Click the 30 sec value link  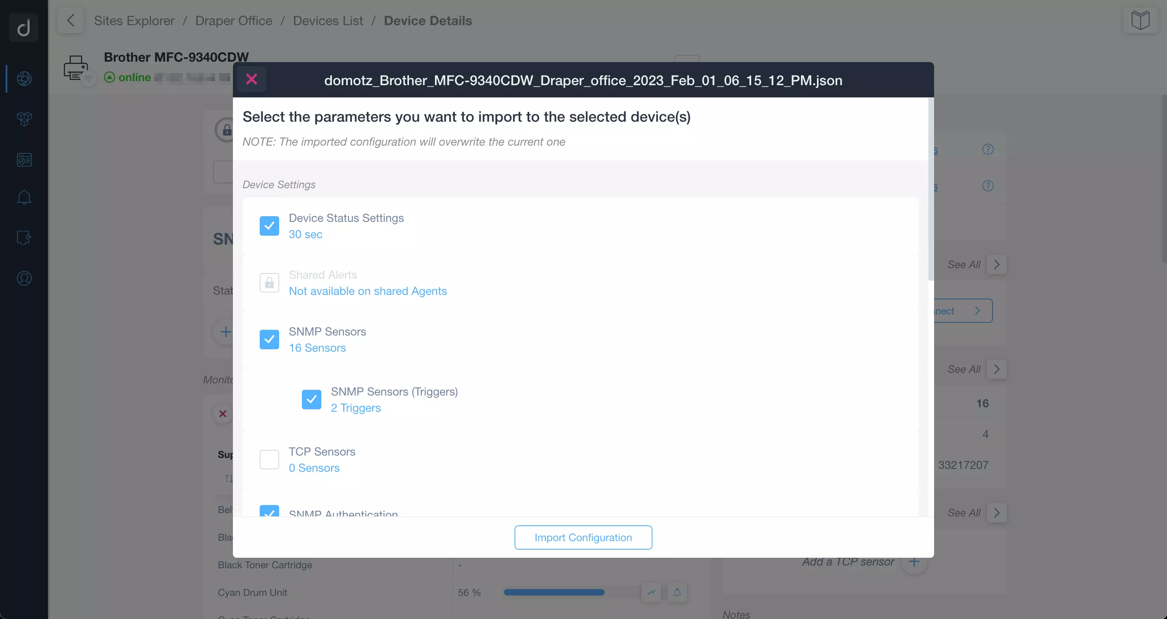coord(305,234)
